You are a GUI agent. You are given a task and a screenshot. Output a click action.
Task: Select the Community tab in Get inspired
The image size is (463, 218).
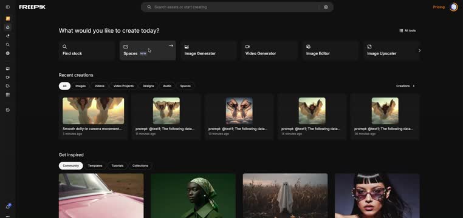pyautogui.click(x=71, y=166)
